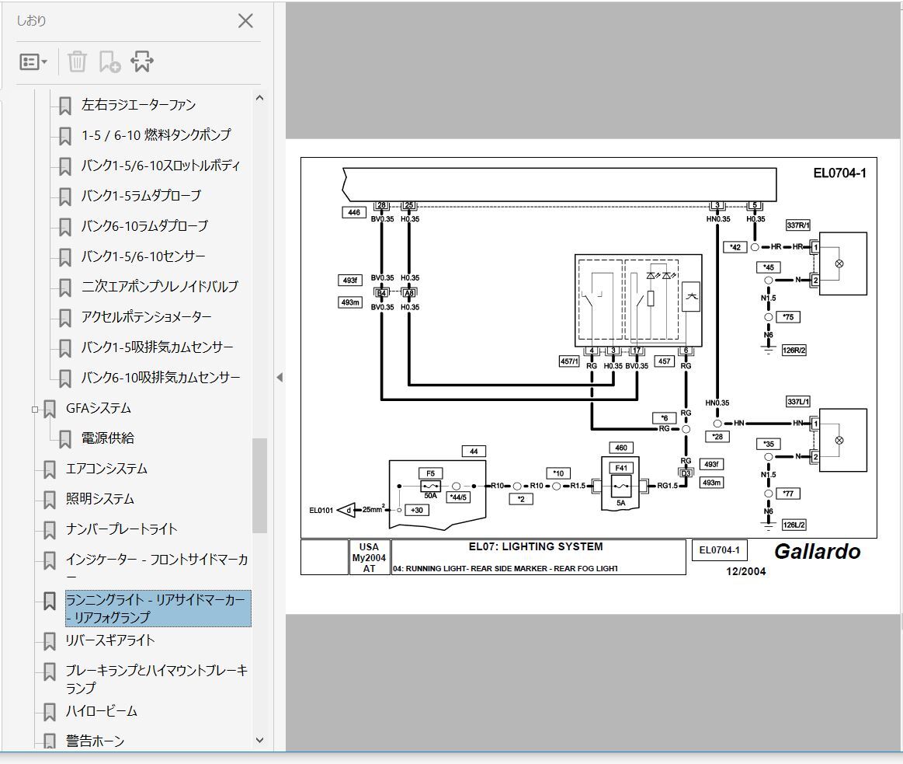Image resolution: width=903 pixels, height=764 pixels.
Task: Click the 12/2004 date in the diagram footer
Action: coord(746,571)
